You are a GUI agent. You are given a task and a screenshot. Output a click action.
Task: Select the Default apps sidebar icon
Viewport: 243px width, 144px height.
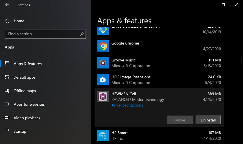(x=7, y=77)
